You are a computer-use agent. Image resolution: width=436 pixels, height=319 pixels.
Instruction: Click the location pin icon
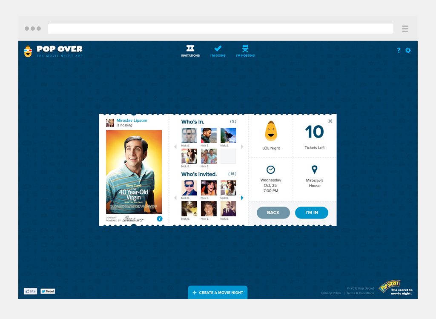pos(315,170)
